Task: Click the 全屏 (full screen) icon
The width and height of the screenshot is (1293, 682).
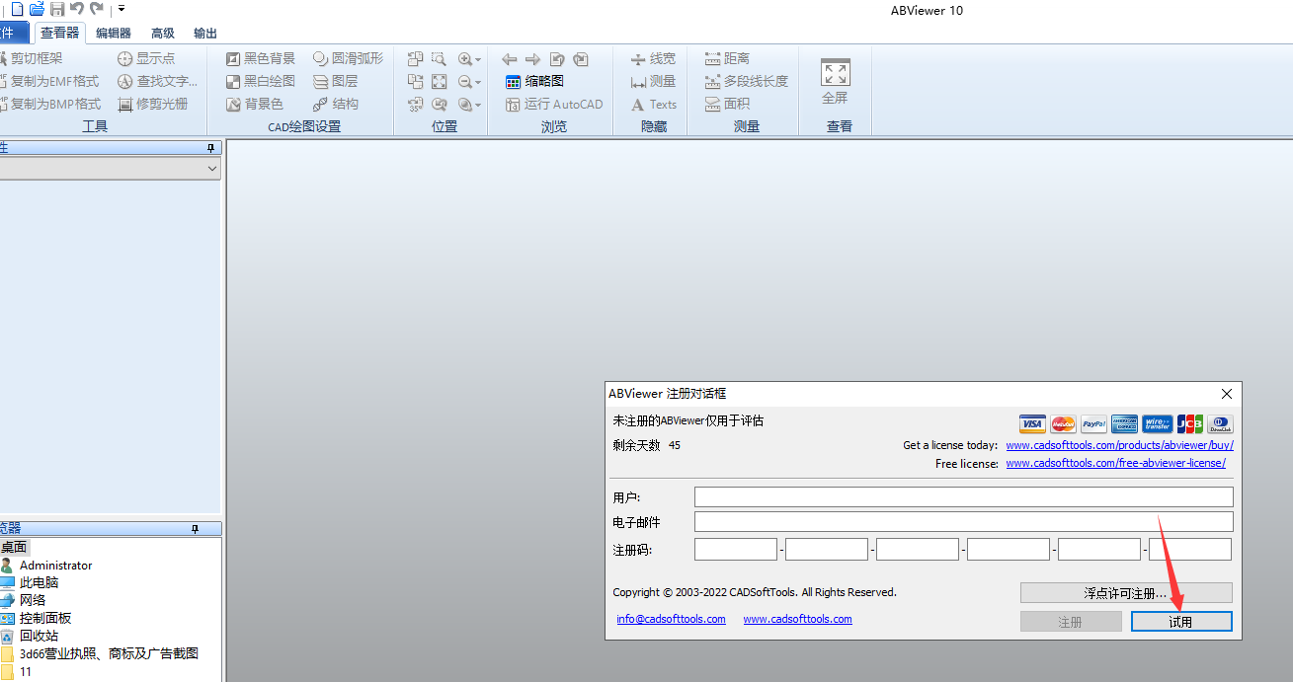Action: tap(835, 72)
